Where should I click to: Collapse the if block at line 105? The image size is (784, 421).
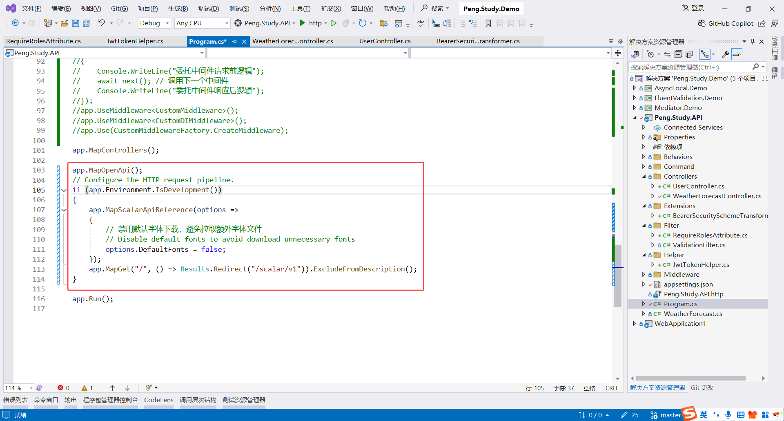(64, 190)
